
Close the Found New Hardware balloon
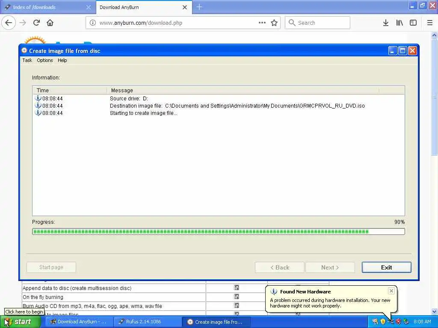(391, 291)
